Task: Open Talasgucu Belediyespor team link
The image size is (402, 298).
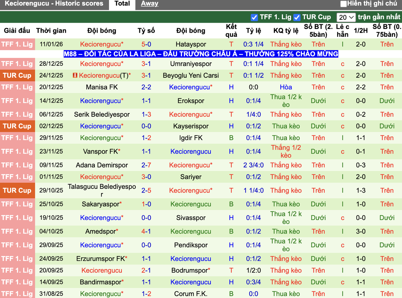Action: click(102, 190)
